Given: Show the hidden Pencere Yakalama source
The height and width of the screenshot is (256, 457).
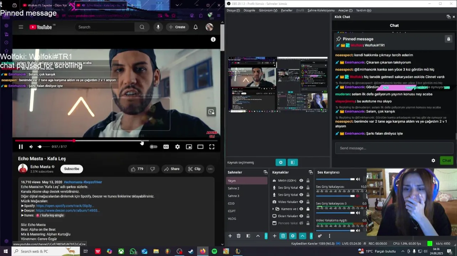Looking at the screenshot, I should point(301,223).
